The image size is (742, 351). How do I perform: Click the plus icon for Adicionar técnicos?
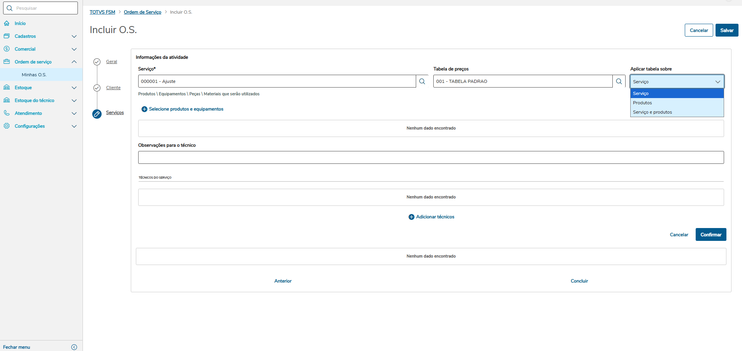(411, 217)
